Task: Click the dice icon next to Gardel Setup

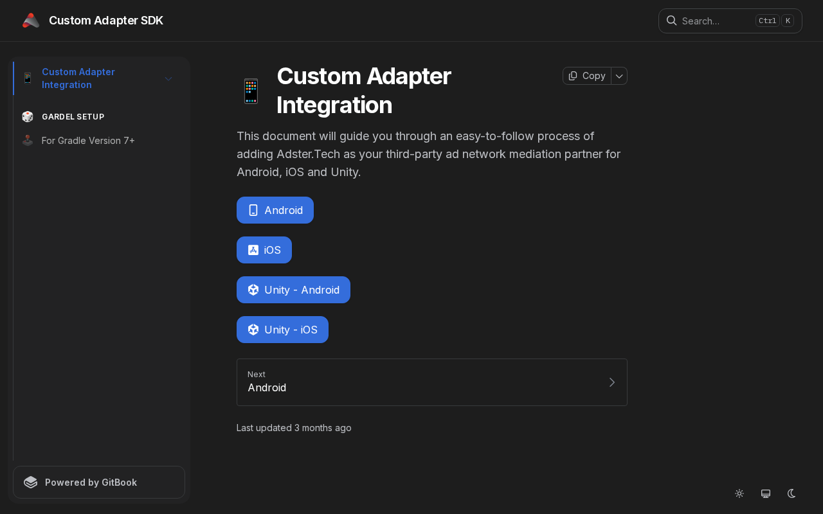Action: point(28,116)
